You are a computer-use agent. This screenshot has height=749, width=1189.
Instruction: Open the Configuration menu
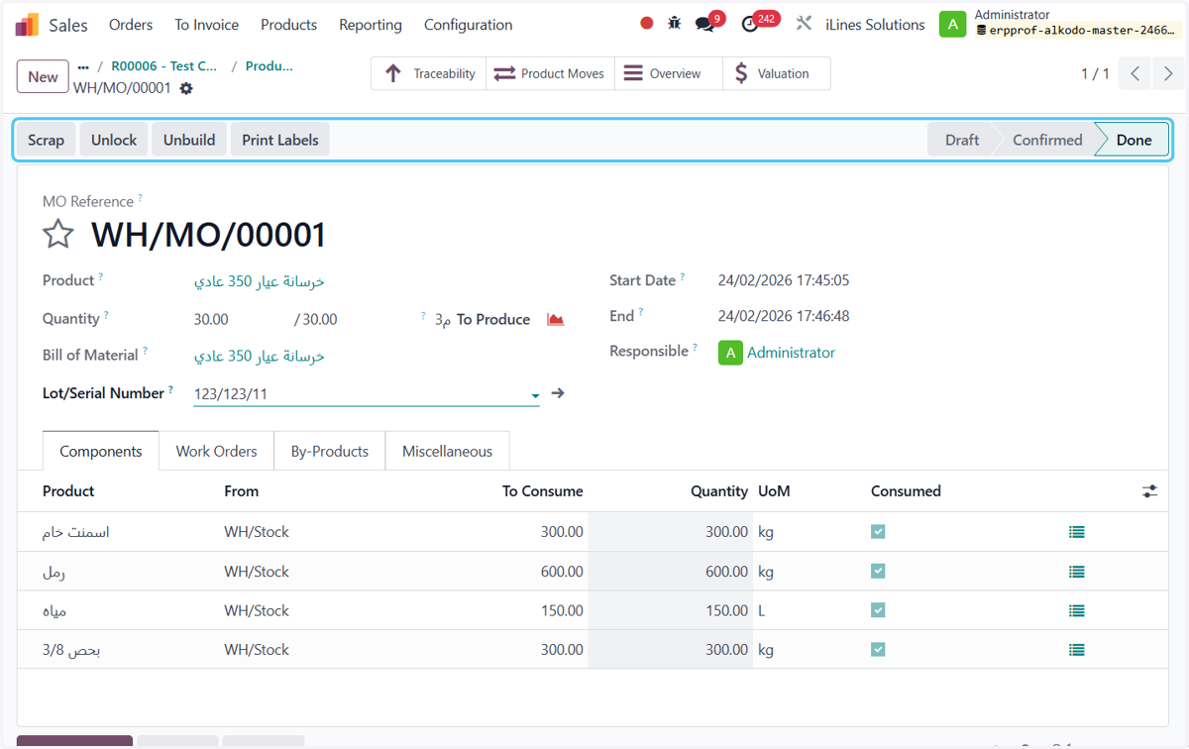pos(469,25)
